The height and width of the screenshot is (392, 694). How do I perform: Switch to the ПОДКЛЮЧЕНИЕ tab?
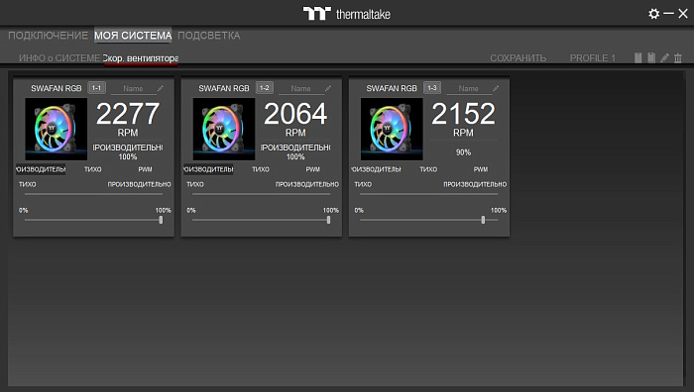point(49,36)
